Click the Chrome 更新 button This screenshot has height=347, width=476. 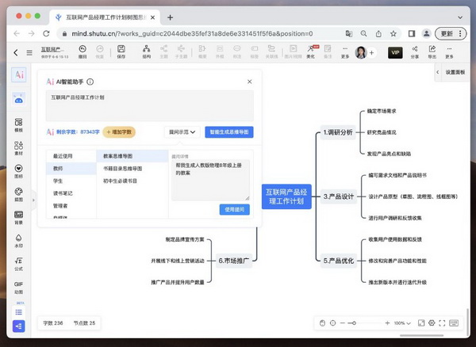pos(450,33)
